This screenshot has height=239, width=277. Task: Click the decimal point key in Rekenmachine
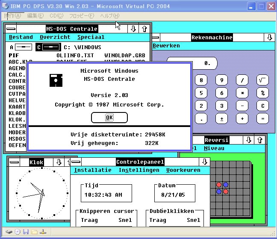pyautogui.click(x=201, y=118)
